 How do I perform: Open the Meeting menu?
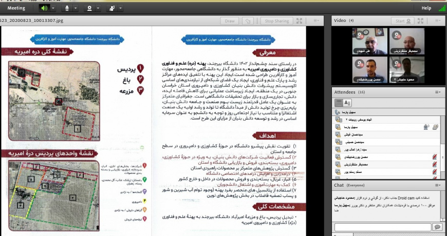click(16, 8)
